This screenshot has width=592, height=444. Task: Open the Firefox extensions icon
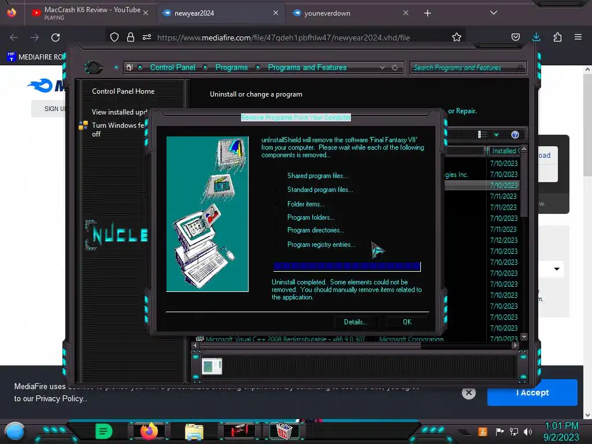pos(557,37)
